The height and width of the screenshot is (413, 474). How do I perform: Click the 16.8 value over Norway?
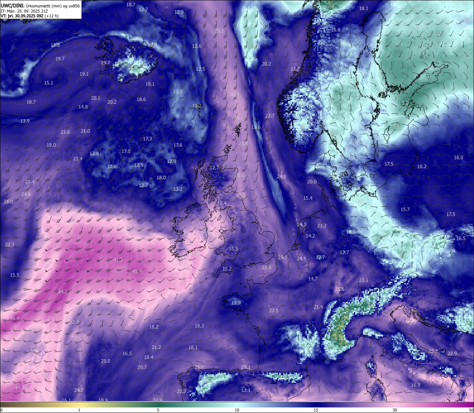(x=336, y=30)
